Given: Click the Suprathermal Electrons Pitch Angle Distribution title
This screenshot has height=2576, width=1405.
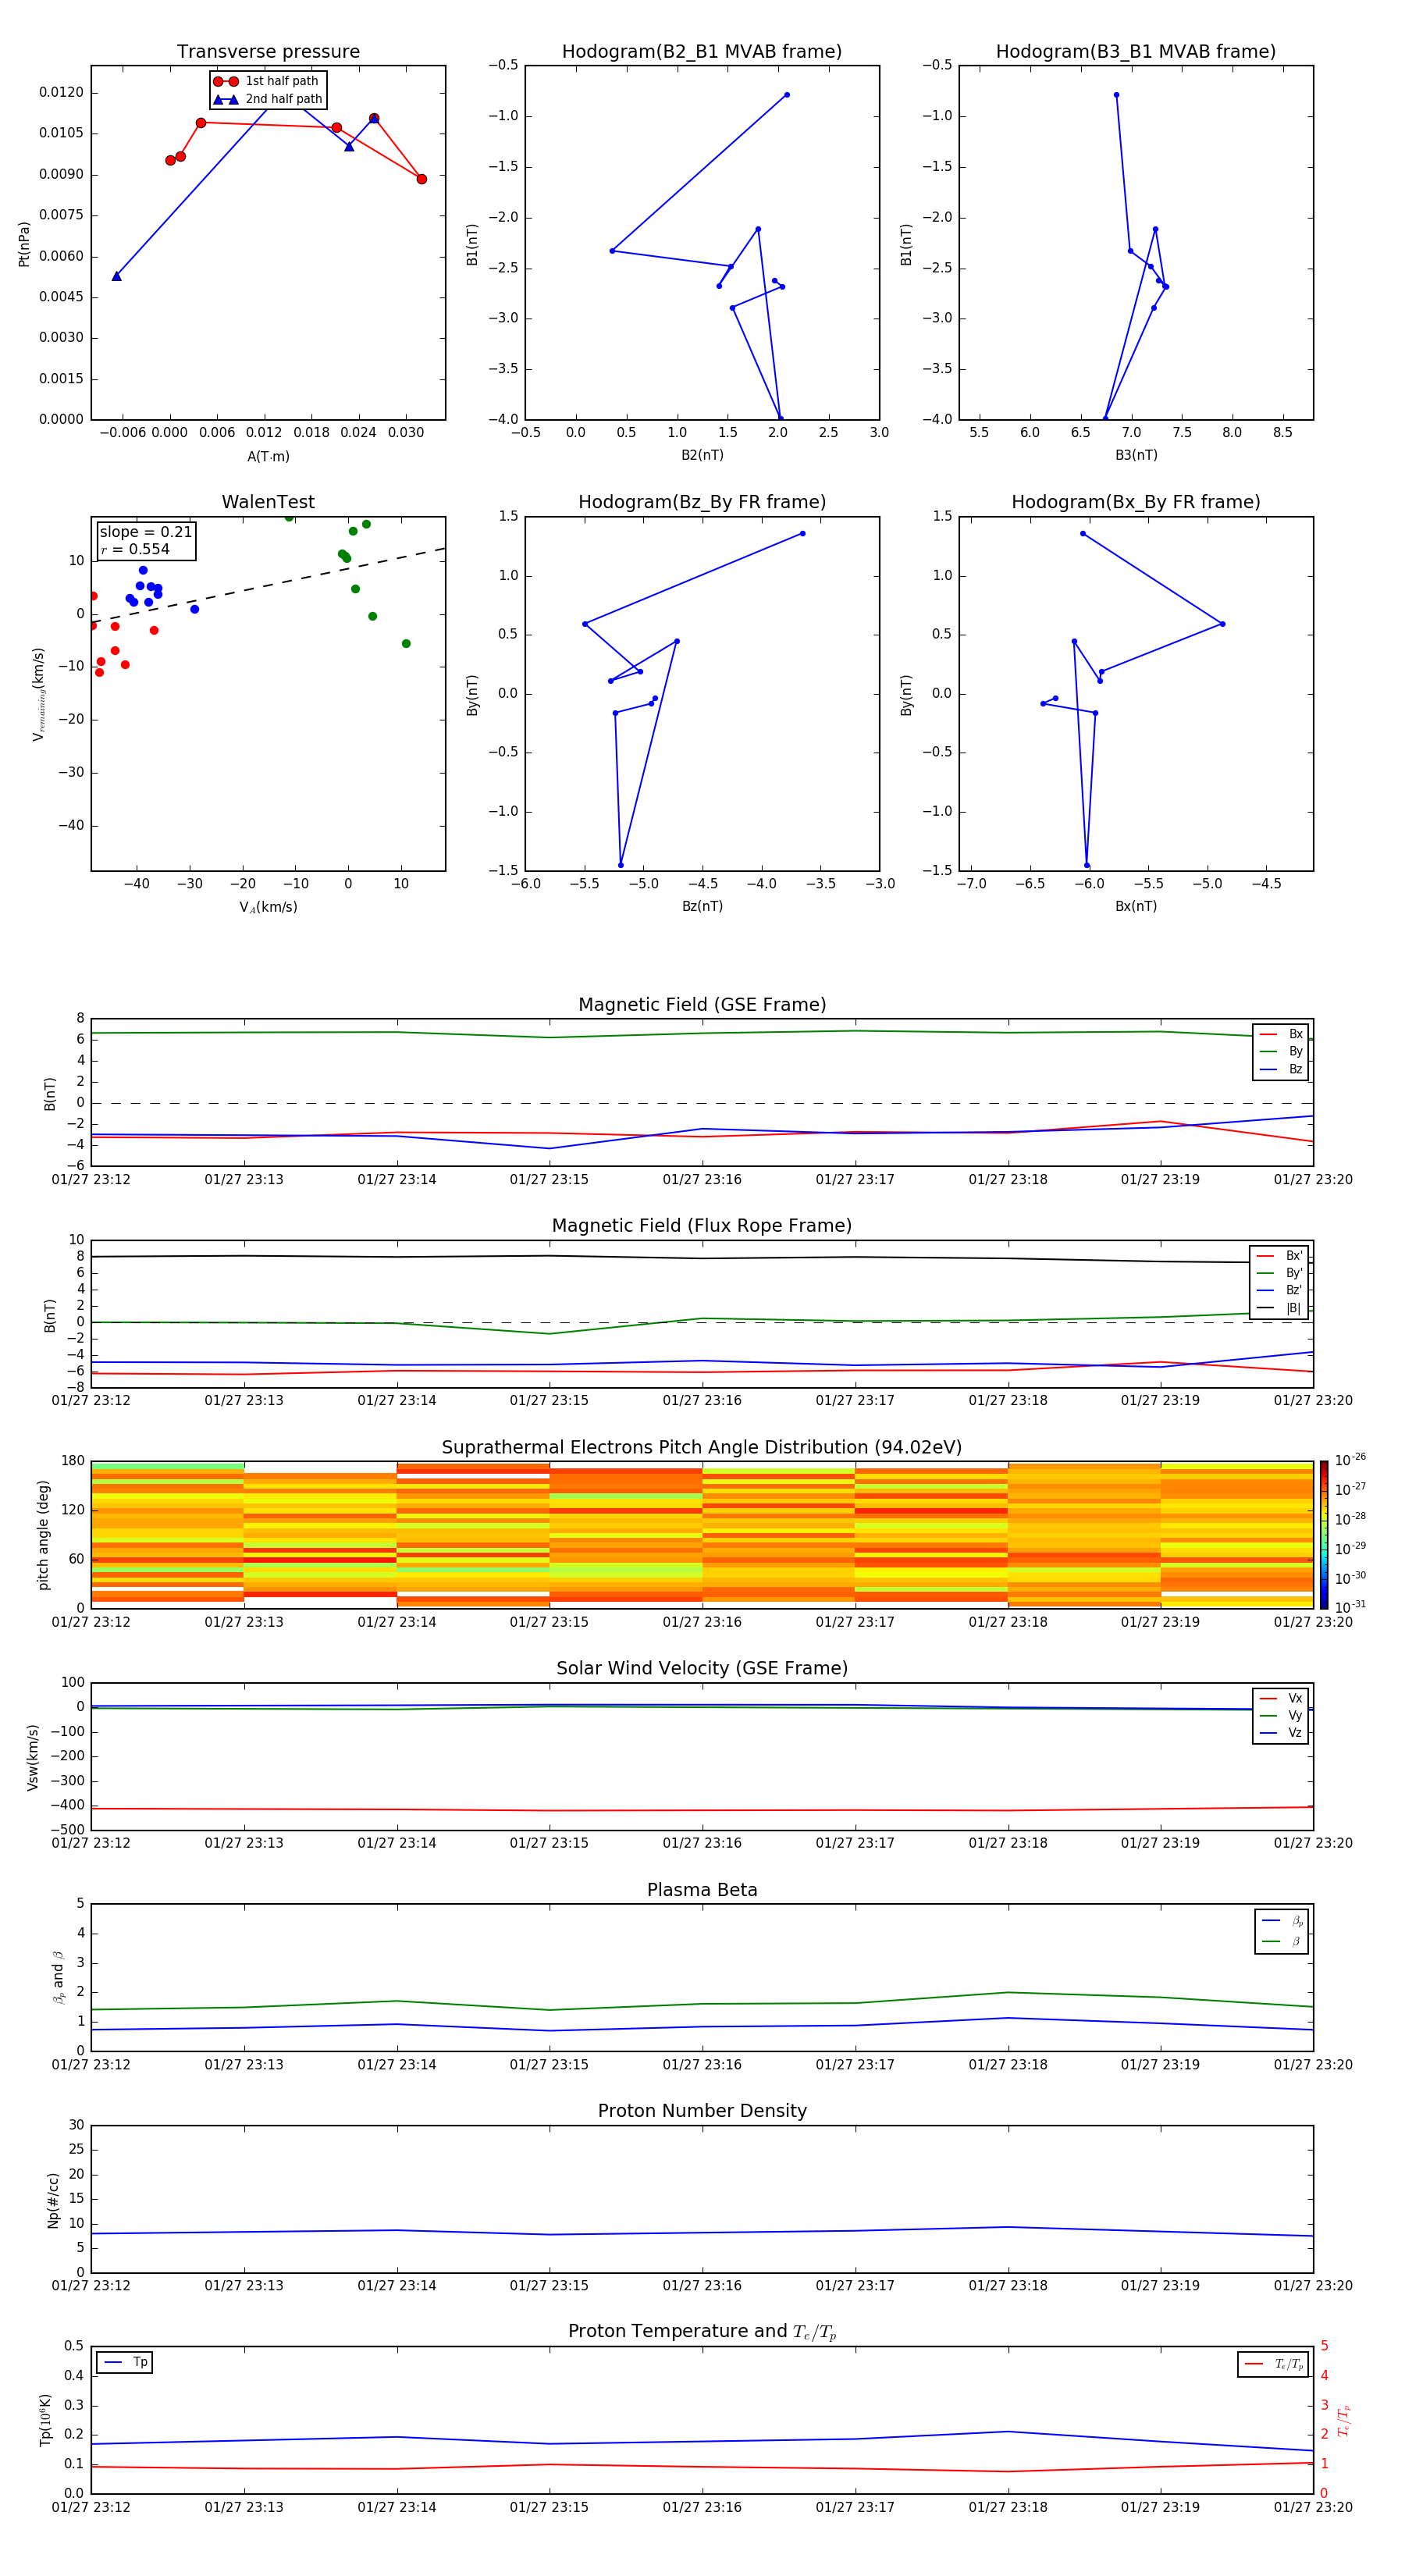Looking at the screenshot, I should tap(702, 1447).
